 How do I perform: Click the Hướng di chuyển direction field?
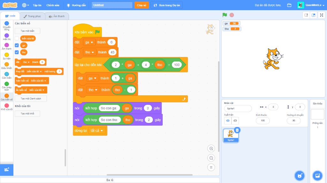click(294, 120)
